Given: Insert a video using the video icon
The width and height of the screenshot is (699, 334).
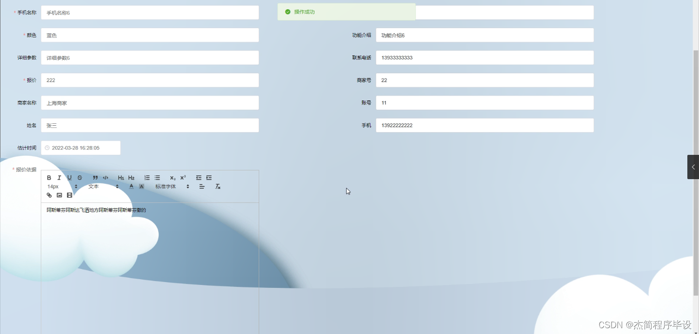Looking at the screenshot, I should [69, 195].
